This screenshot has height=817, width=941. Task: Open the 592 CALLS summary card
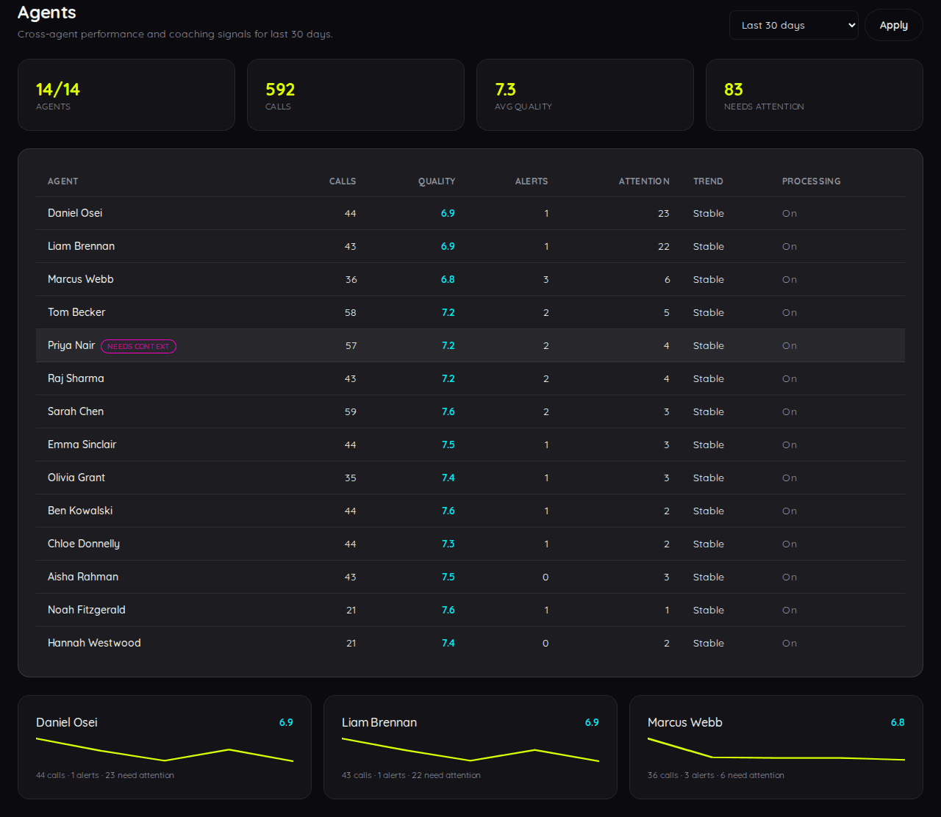click(x=356, y=95)
